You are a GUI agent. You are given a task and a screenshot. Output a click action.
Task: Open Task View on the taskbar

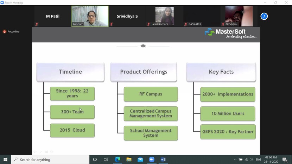(x=106, y=159)
